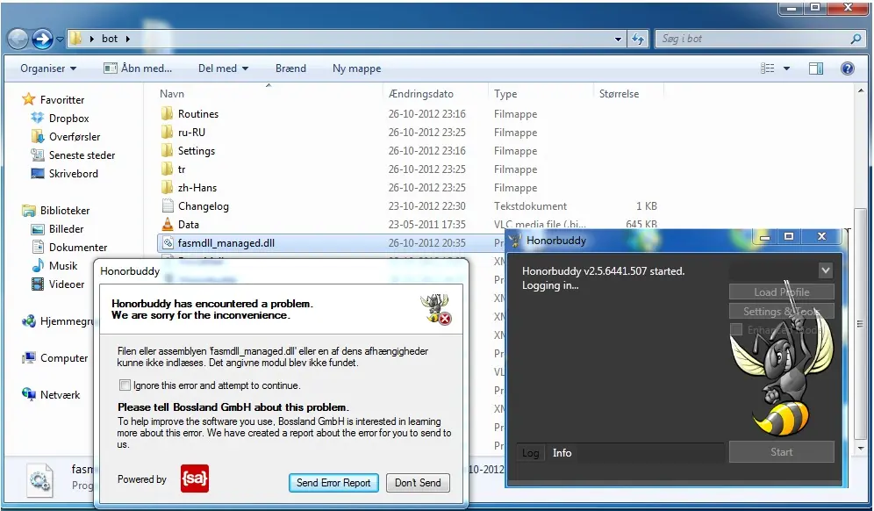Click the bot breadcrumb in address bar
This screenshot has height=511, width=874.
pyautogui.click(x=109, y=39)
